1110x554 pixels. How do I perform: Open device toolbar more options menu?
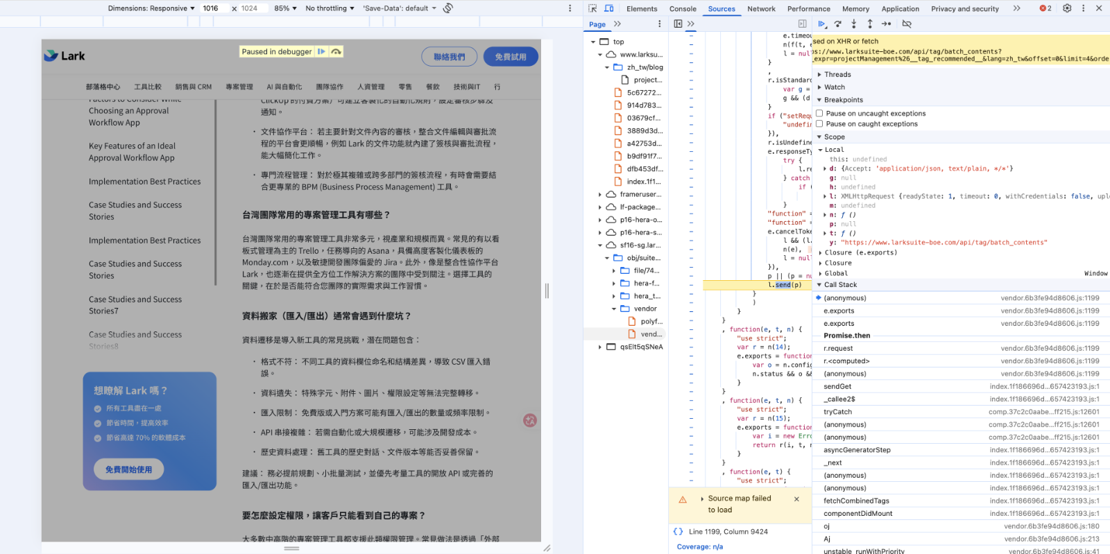[x=570, y=8]
